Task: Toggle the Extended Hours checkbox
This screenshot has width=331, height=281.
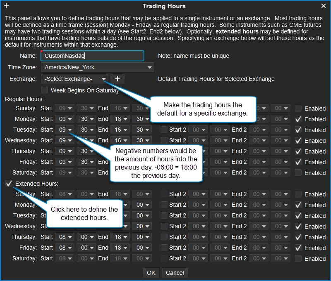Action: pos(9,183)
